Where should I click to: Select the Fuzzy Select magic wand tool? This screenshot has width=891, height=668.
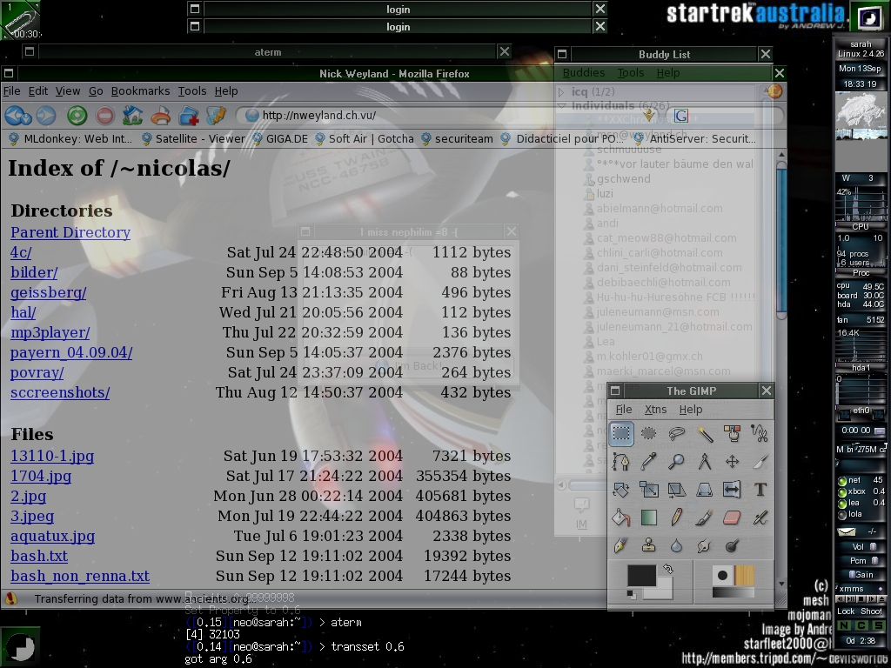(704, 433)
